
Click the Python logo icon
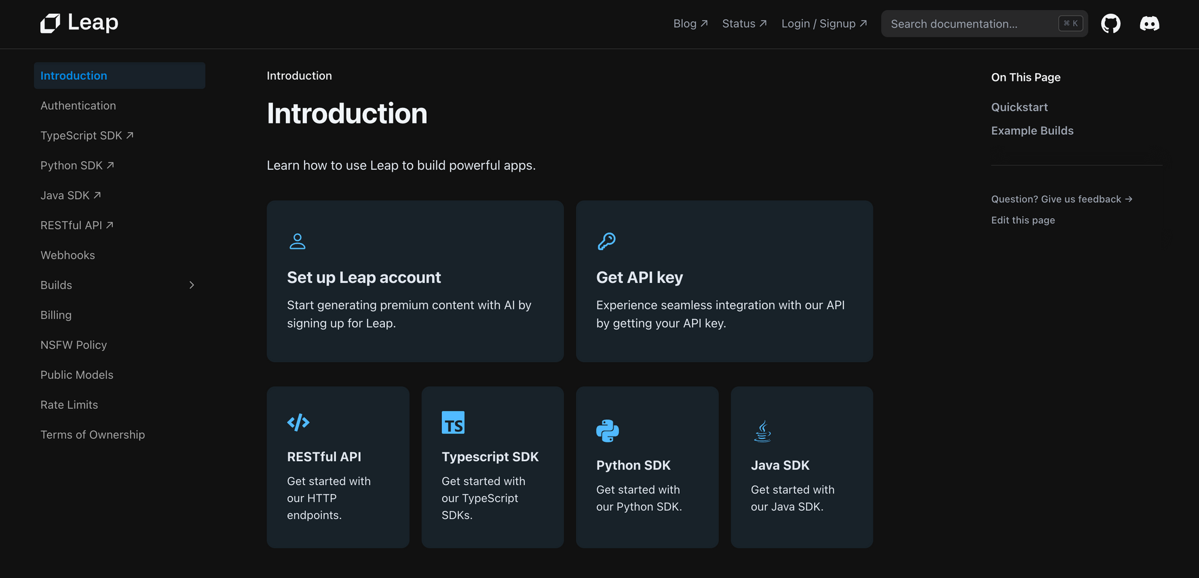(x=607, y=431)
